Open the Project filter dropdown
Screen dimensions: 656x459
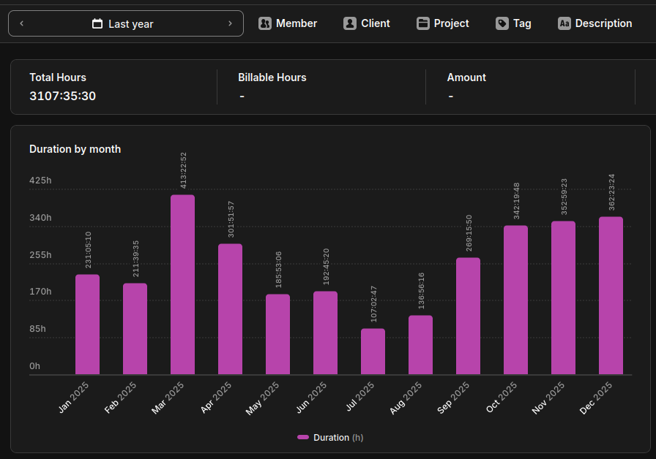pyautogui.click(x=443, y=23)
